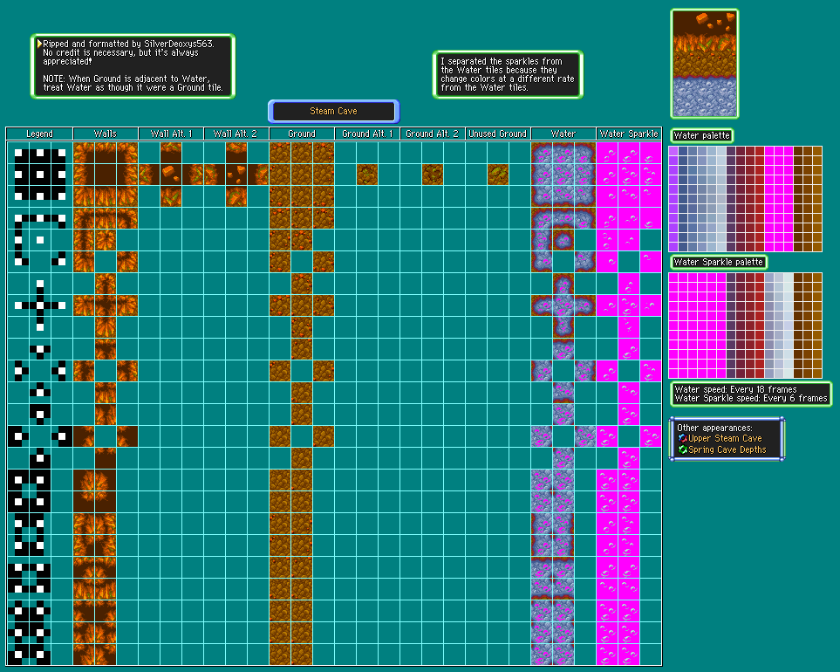Image resolution: width=840 pixels, height=672 pixels.
Task: Open the Spring Cave Depths link
Action: click(x=727, y=449)
